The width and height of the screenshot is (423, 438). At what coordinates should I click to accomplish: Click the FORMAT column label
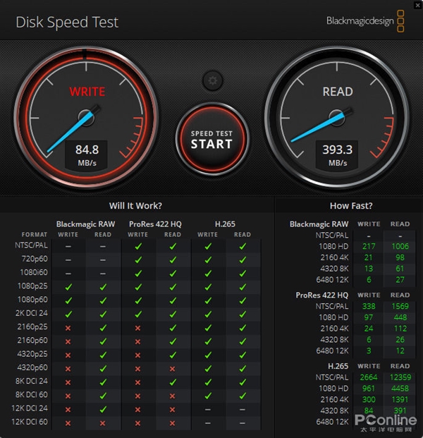point(35,234)
